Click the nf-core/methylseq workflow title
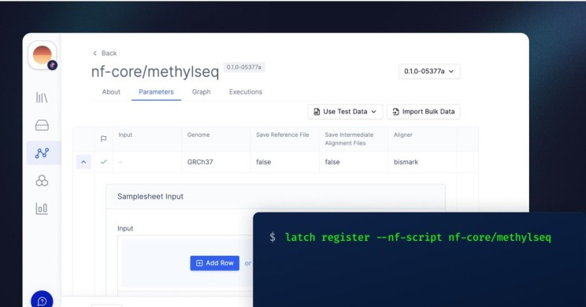The width and height of the screenshot is (586, 307). tap(155, 72)
